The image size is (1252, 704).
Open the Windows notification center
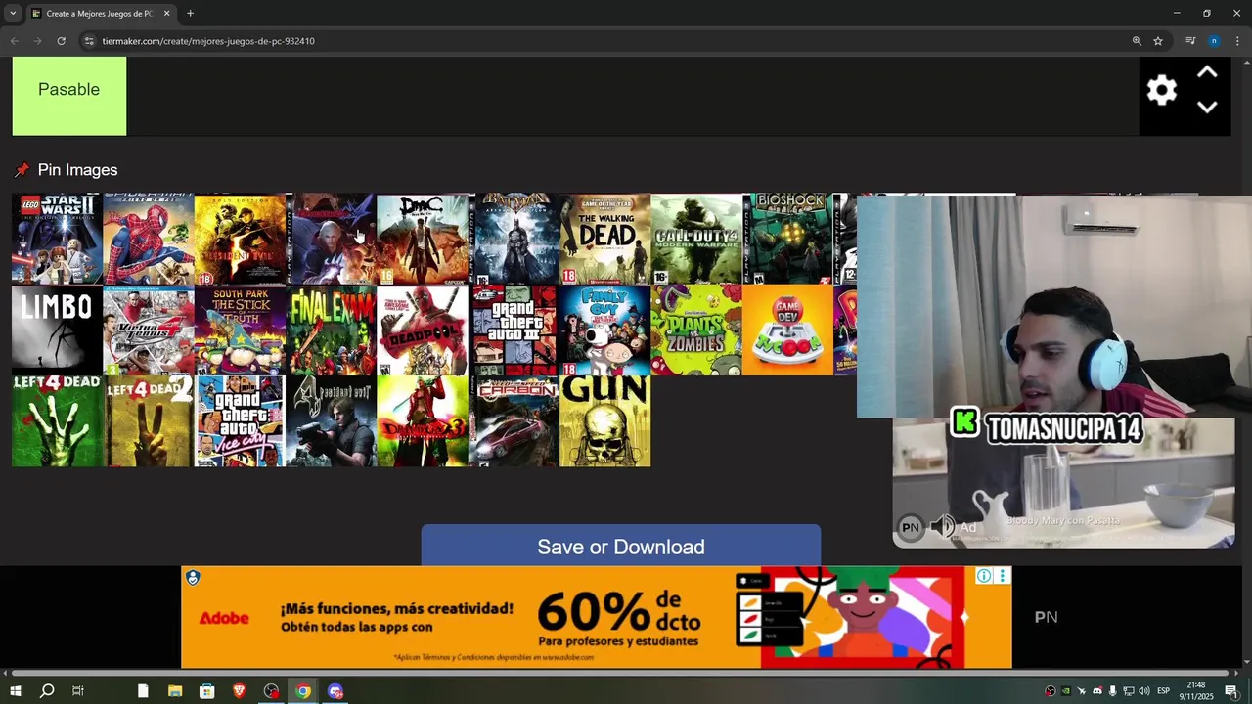(1231, 691)
